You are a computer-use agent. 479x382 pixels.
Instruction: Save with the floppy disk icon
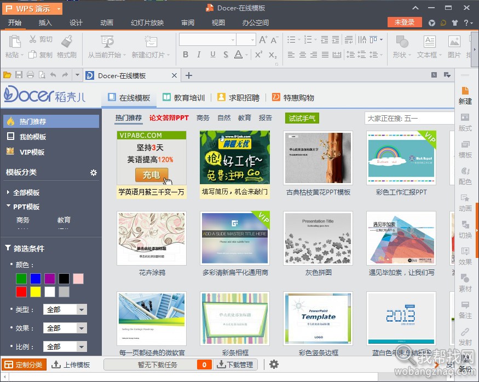[19, 75]
